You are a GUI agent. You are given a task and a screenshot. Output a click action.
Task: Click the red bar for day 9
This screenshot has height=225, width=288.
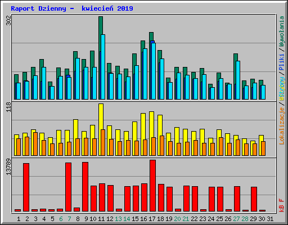pyautogui.click(x=85, y=187)
